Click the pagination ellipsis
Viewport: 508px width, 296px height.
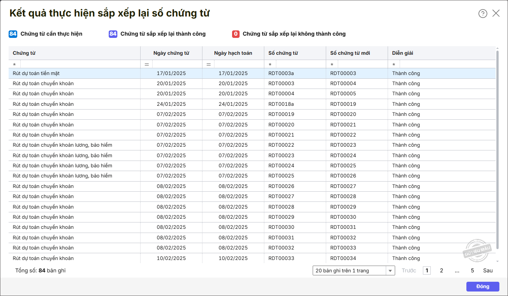click(x=457, y=270)
